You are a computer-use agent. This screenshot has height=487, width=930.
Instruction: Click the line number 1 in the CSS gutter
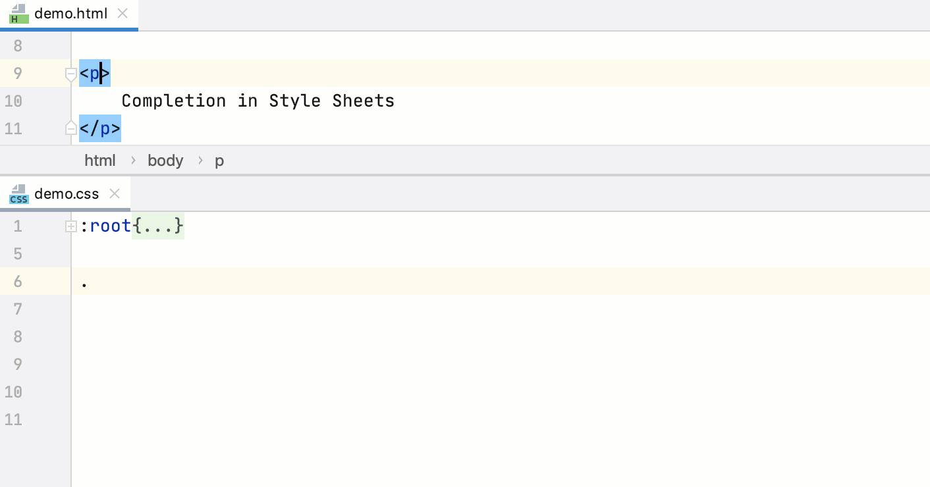tap(17, 226)
